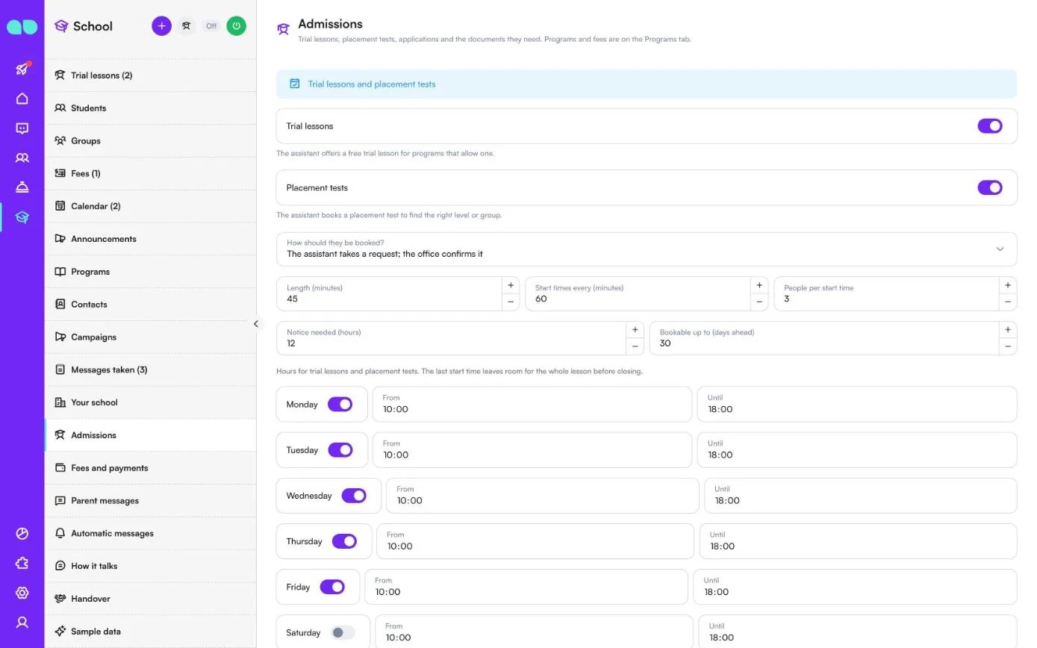Decrease Length (minutes) with minus
1037x648 pixels.
coord(511,302)
